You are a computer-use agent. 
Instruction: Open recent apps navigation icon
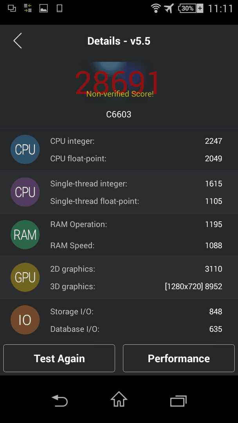(x=178, y=401)
